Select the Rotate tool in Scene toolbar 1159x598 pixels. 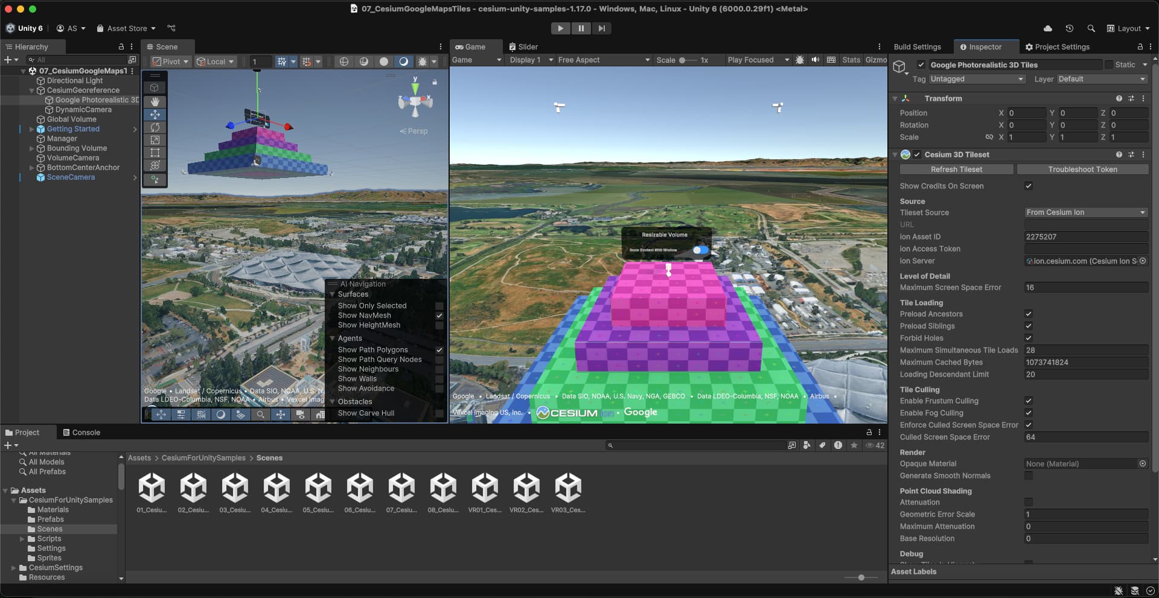point(155,127)
